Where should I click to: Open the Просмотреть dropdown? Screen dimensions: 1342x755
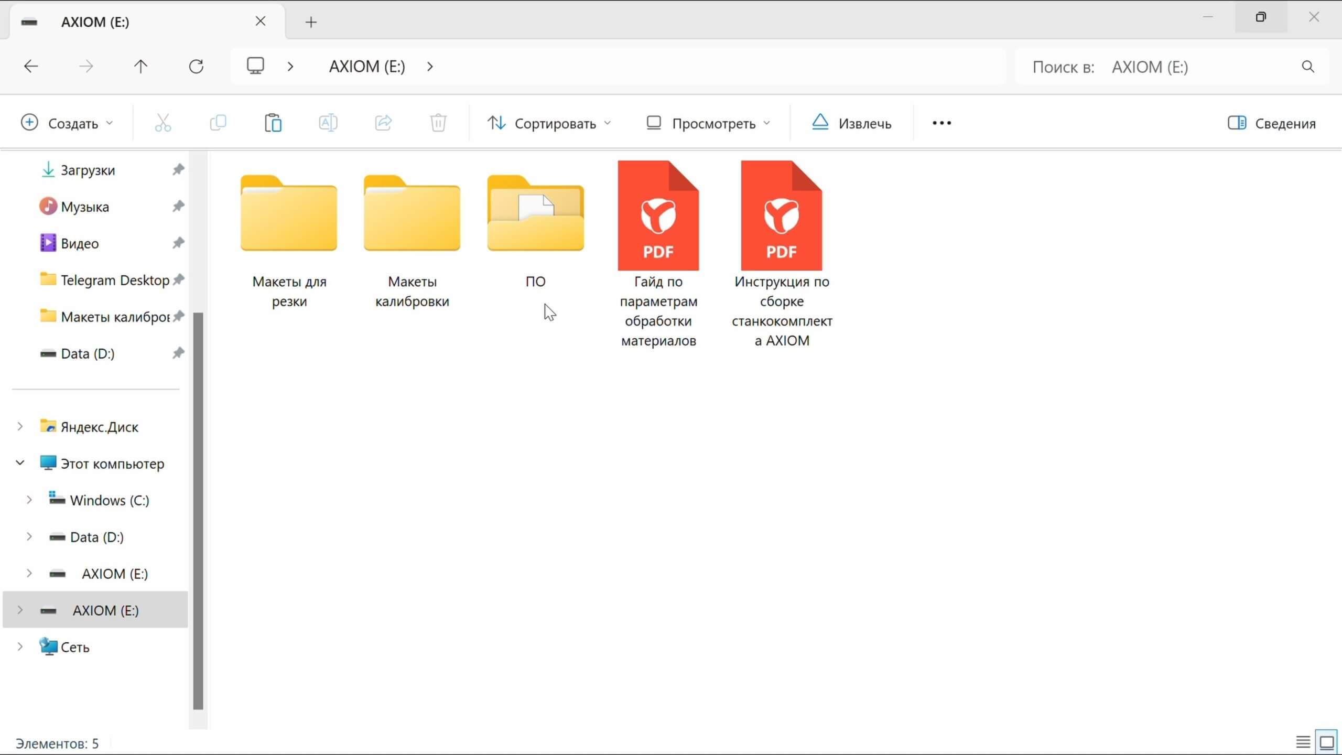pyautogui.click(x=708, y=123)
